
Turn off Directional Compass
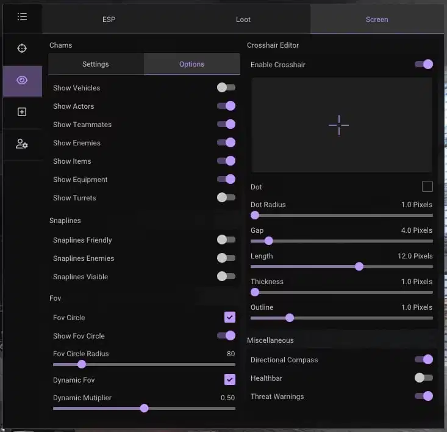pyautogui.click(x=424, y=359)
